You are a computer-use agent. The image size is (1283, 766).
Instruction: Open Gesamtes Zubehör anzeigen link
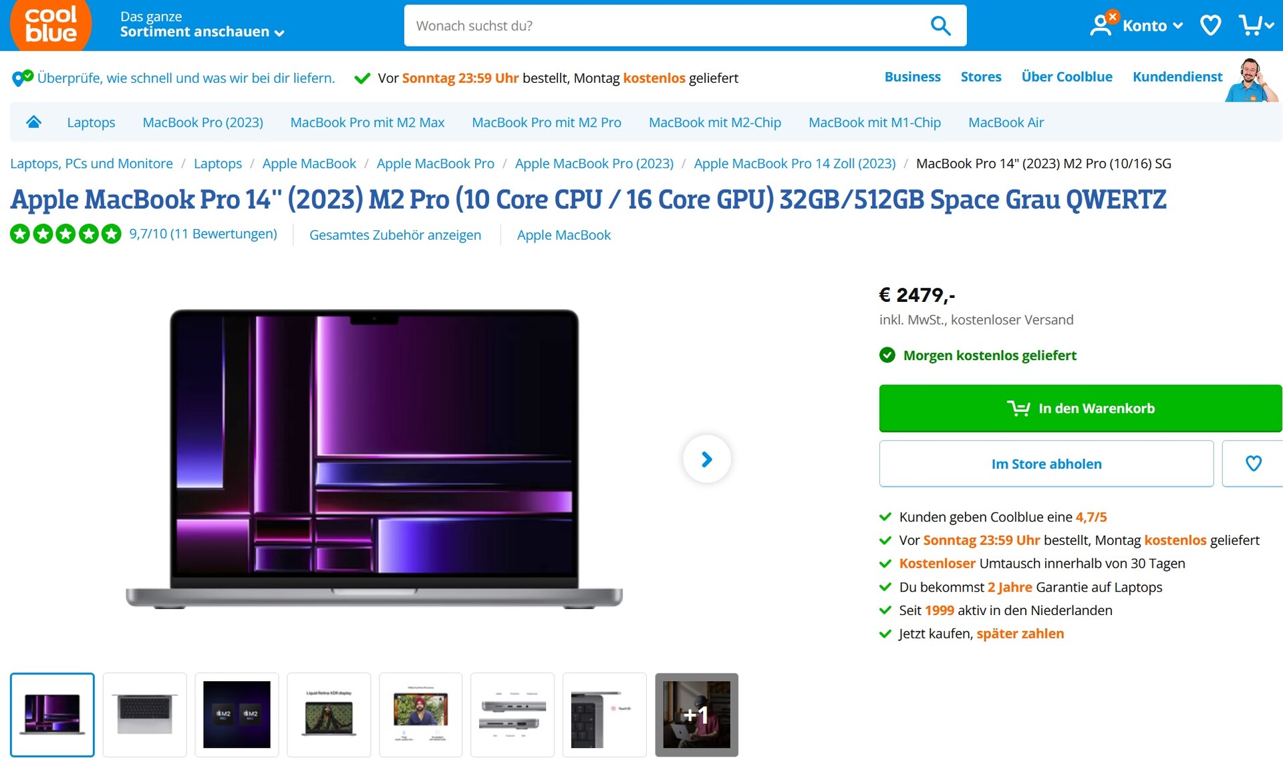click(395, 235)
